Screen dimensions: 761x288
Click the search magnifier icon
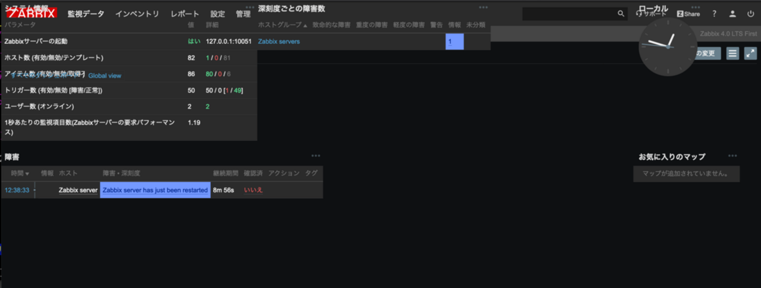point(621,13)
